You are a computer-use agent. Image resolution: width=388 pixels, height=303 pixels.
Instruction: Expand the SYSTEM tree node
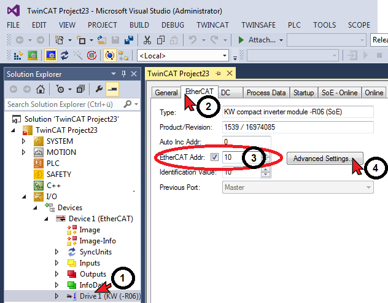click(24, 141)
